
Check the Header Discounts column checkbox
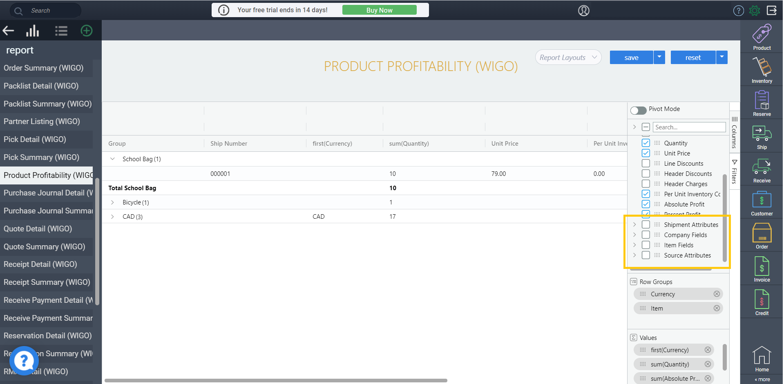tap(646, 173)
